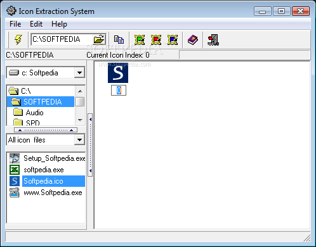Click the gear icon in the title bar
This screenshot has height=247, width=316.
pyautogui.click(x=11, y=11)
